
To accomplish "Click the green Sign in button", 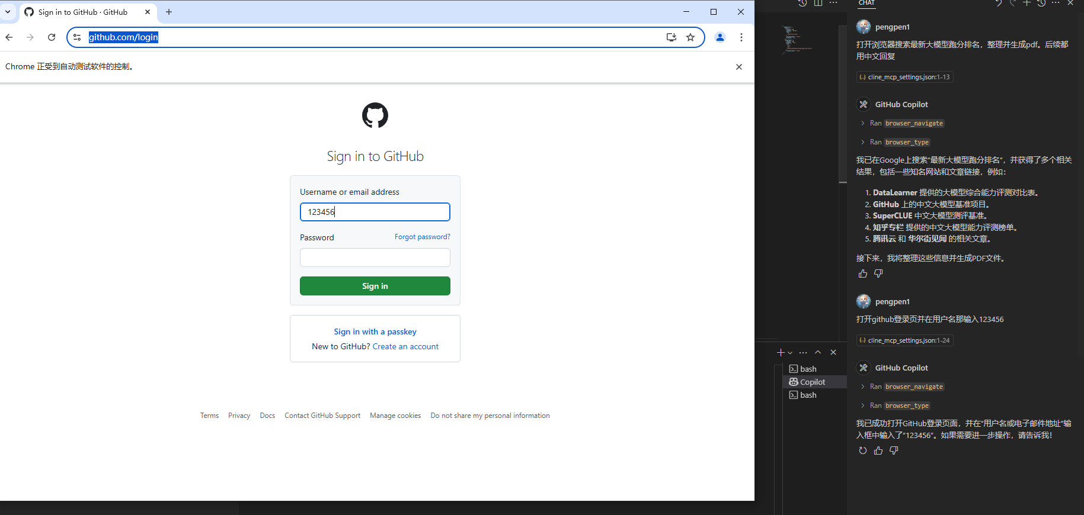I will tap(375, 286).
